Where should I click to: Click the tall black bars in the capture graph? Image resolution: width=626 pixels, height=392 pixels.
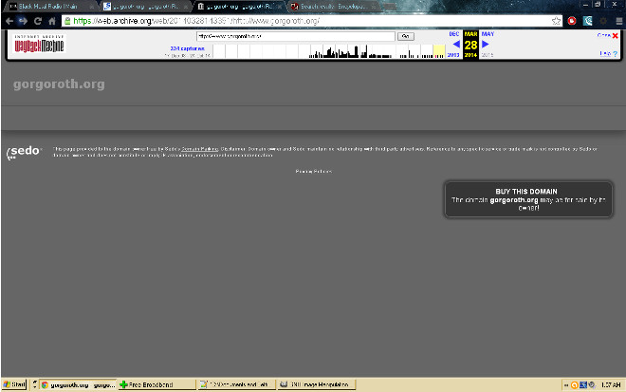point(356,52)
